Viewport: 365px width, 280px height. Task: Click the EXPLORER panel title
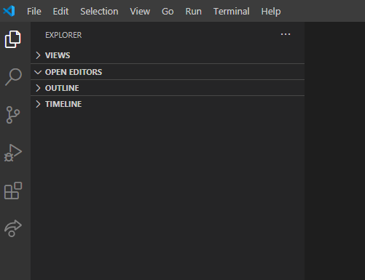[x=63, y=35]
